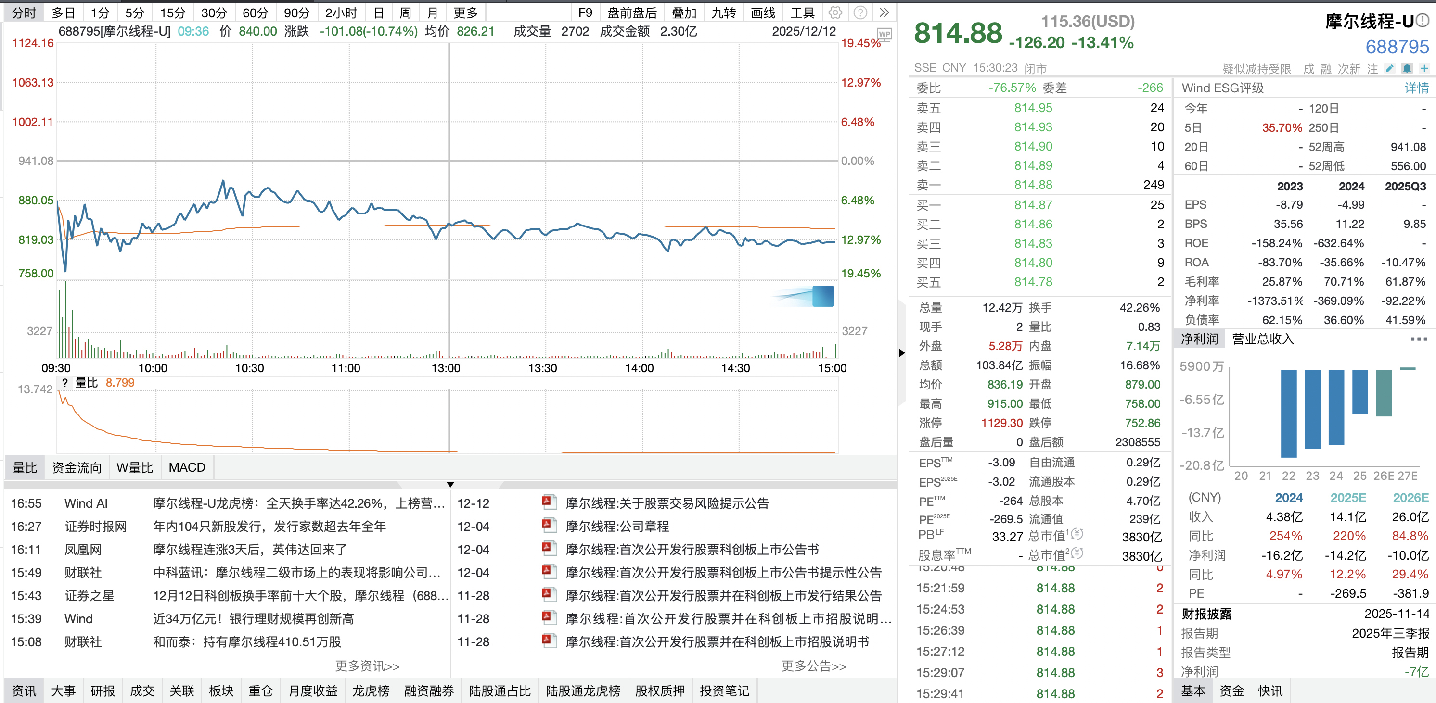Collapse side panel with black arrow
The width and height of the screenshot is (1436, 703).
tap(902, 352)
